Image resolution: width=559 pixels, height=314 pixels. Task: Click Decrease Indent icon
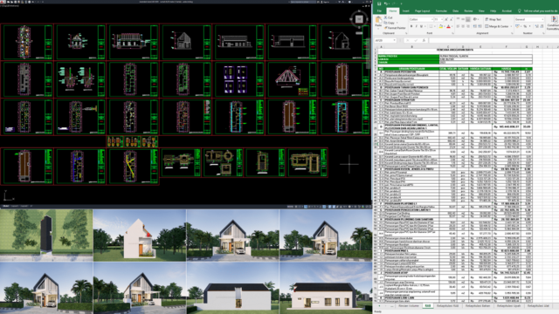tap(474, 26)
